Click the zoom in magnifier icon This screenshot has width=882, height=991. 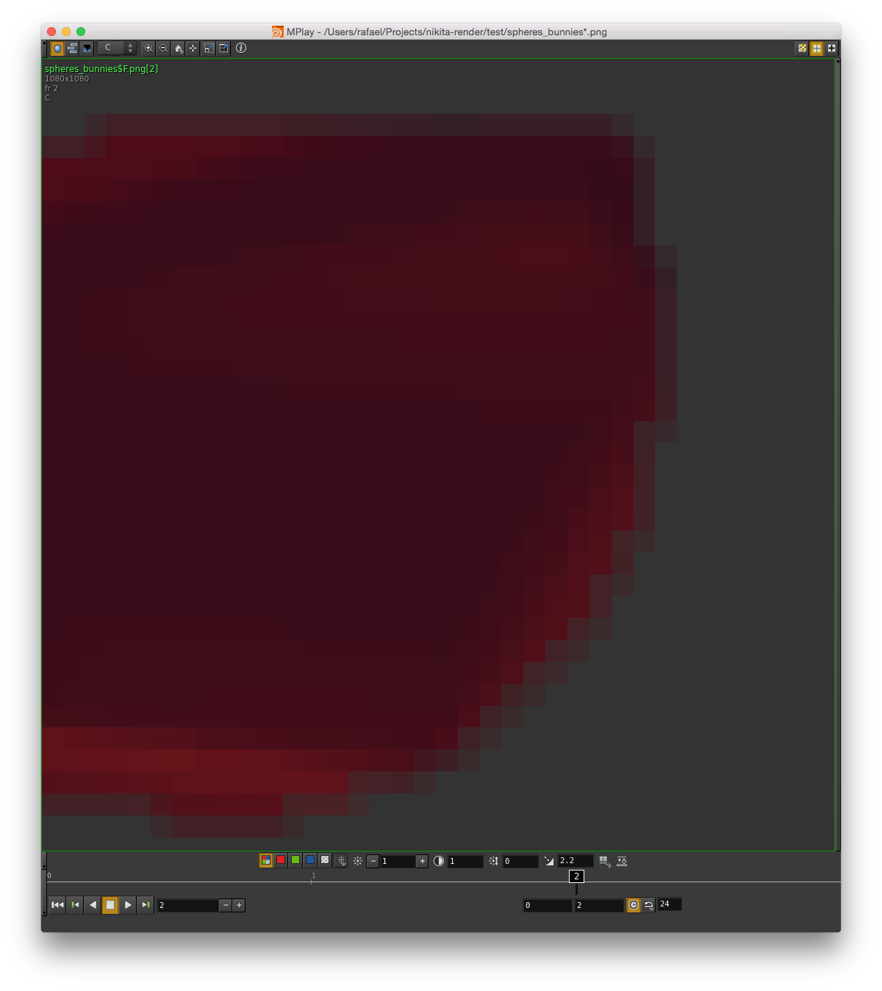(148, 48)
